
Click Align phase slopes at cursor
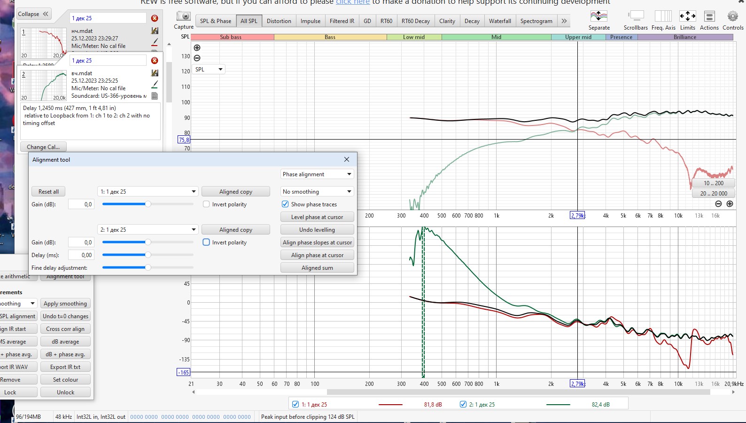(317, 243)
